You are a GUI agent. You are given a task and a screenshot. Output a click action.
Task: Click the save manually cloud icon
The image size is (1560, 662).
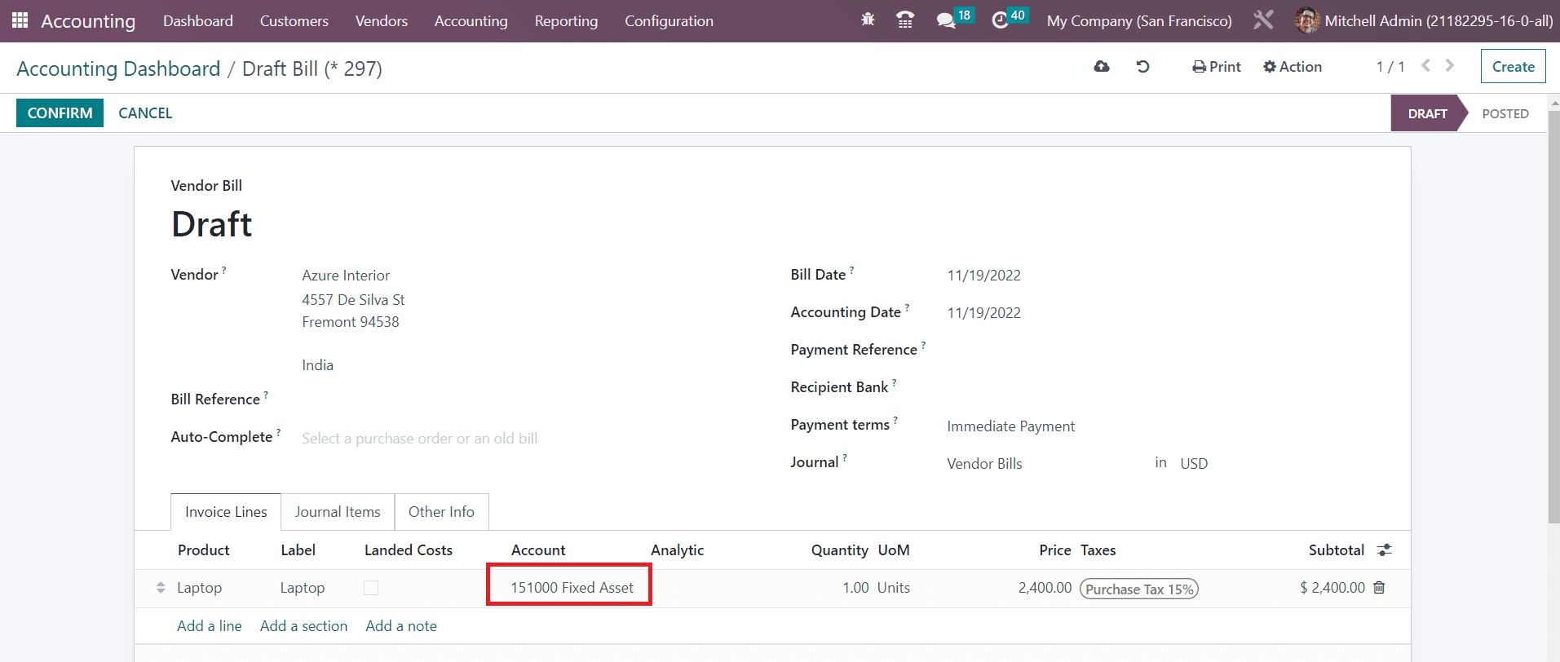(1102, 67)
